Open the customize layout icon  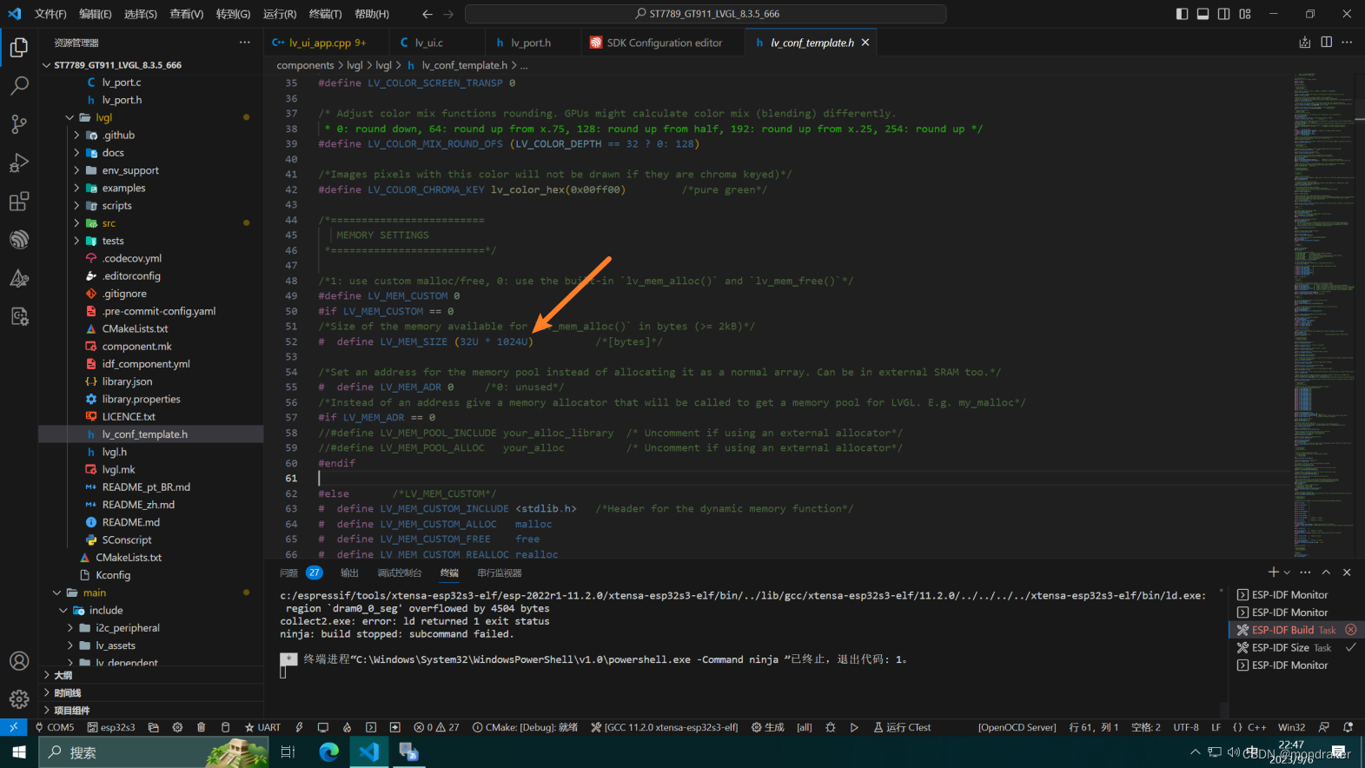tap(1245, 14)
